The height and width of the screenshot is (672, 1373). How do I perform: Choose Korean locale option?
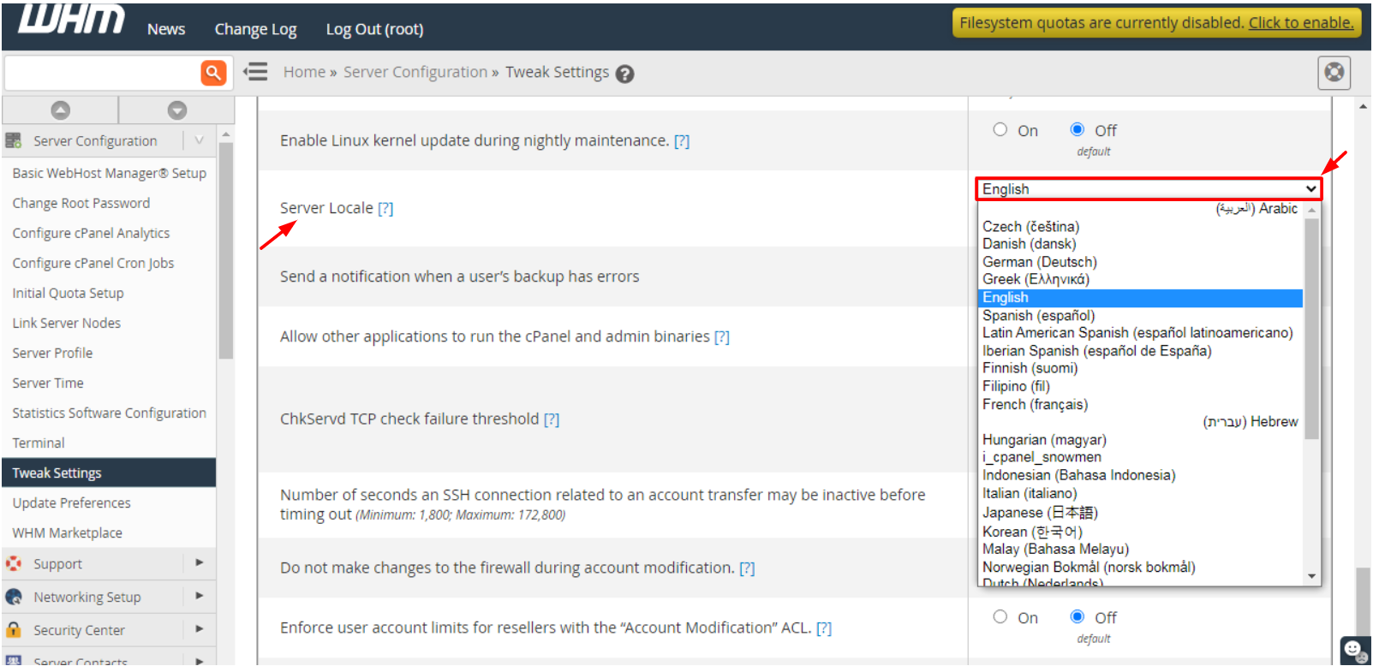coord(1140,532)
